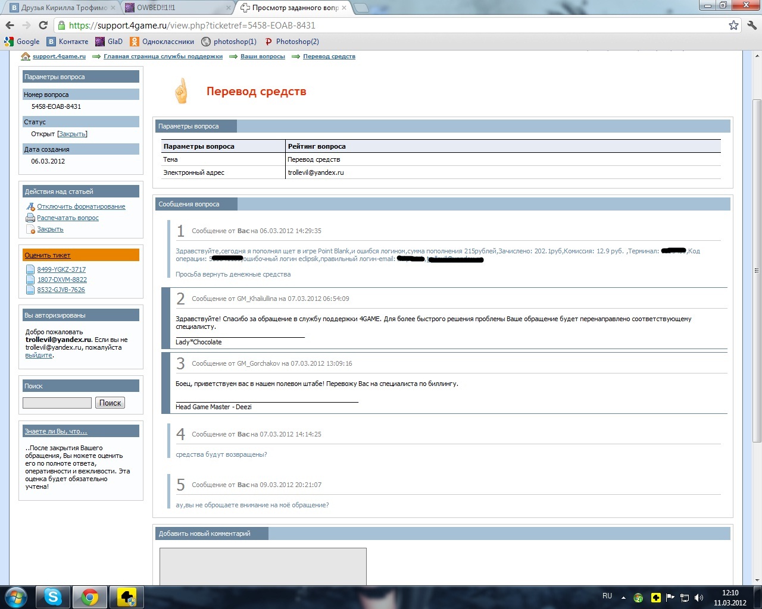Go to Главная страница службы поддержки
762x609 pixels.
(163, 56)
